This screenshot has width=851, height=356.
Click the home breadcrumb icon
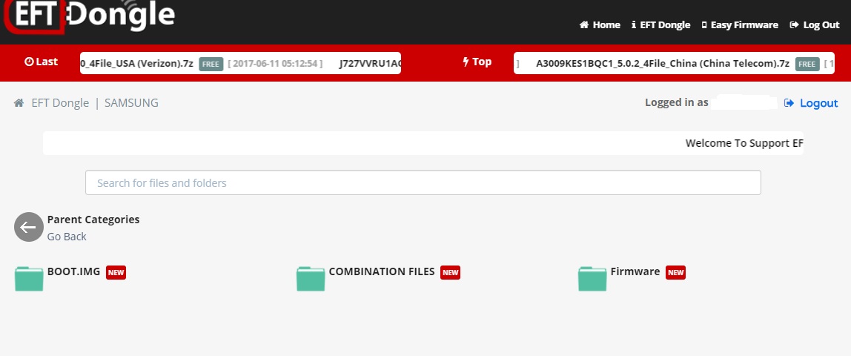(x=19, y=103)
